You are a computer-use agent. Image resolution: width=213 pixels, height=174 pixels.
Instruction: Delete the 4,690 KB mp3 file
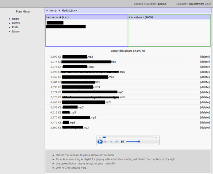point(205,87)
